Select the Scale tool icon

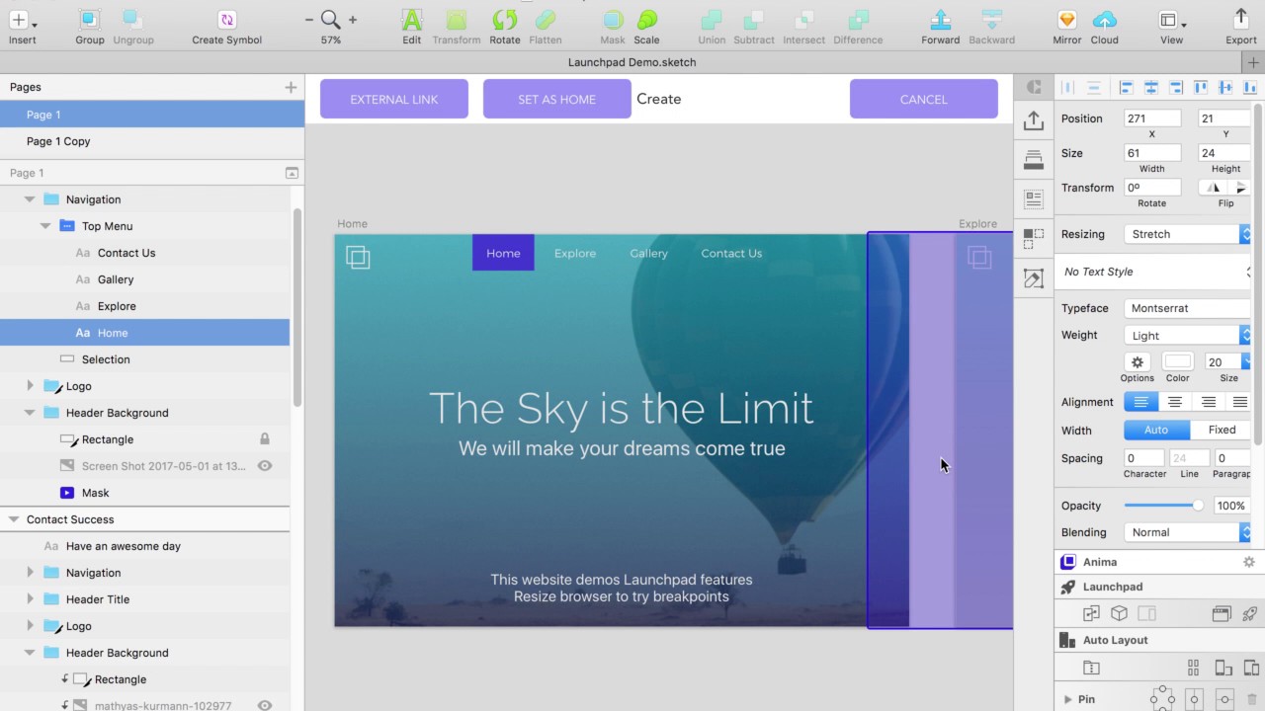[646, 21]
